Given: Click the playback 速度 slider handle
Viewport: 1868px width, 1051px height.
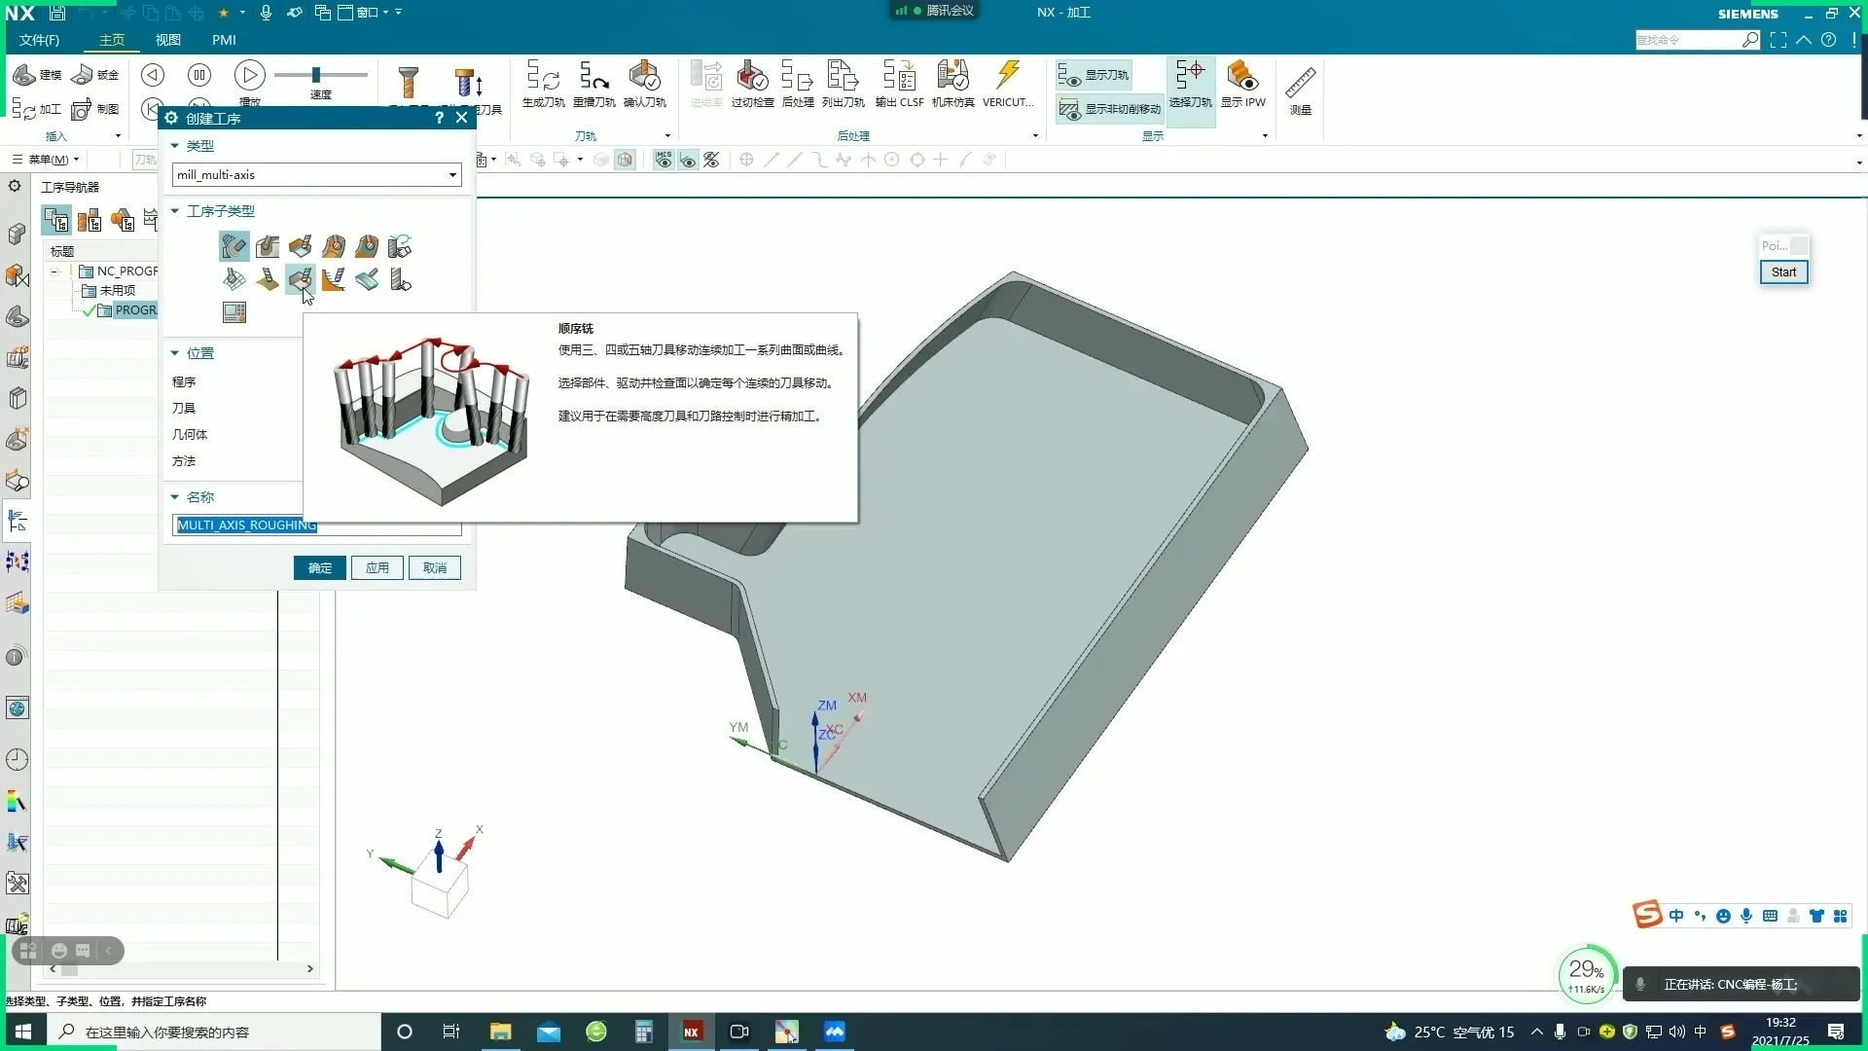Looking at the screenshot, I should (315, 75).
